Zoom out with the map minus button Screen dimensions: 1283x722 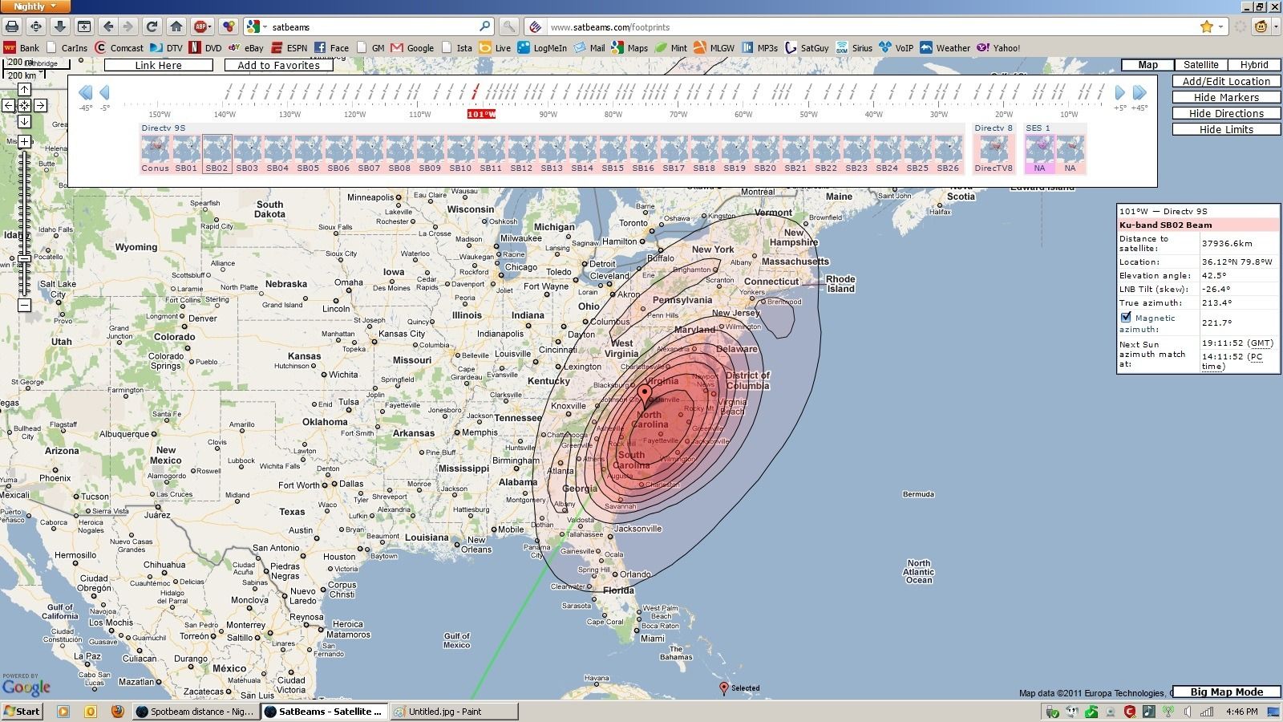click(25, 305)
